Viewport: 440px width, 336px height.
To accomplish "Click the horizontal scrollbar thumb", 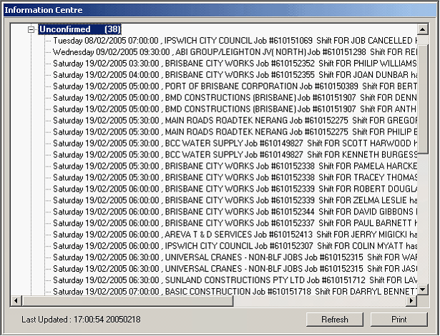I will tap(129, 301).
